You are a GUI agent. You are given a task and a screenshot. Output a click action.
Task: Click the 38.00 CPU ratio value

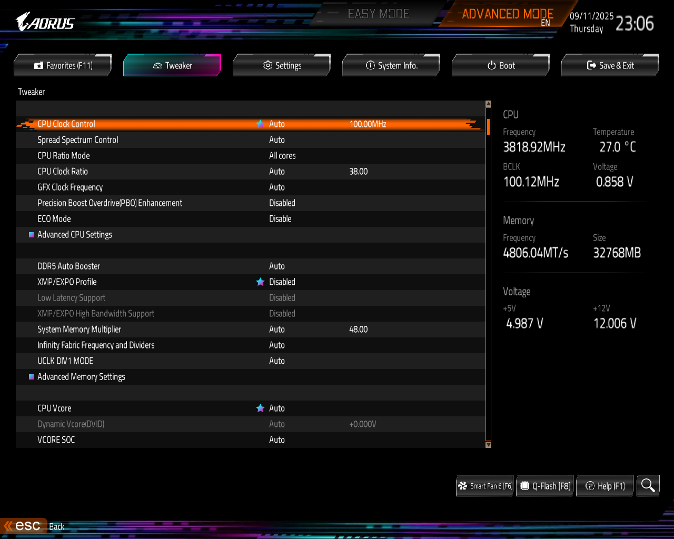[x=359, y=172]
